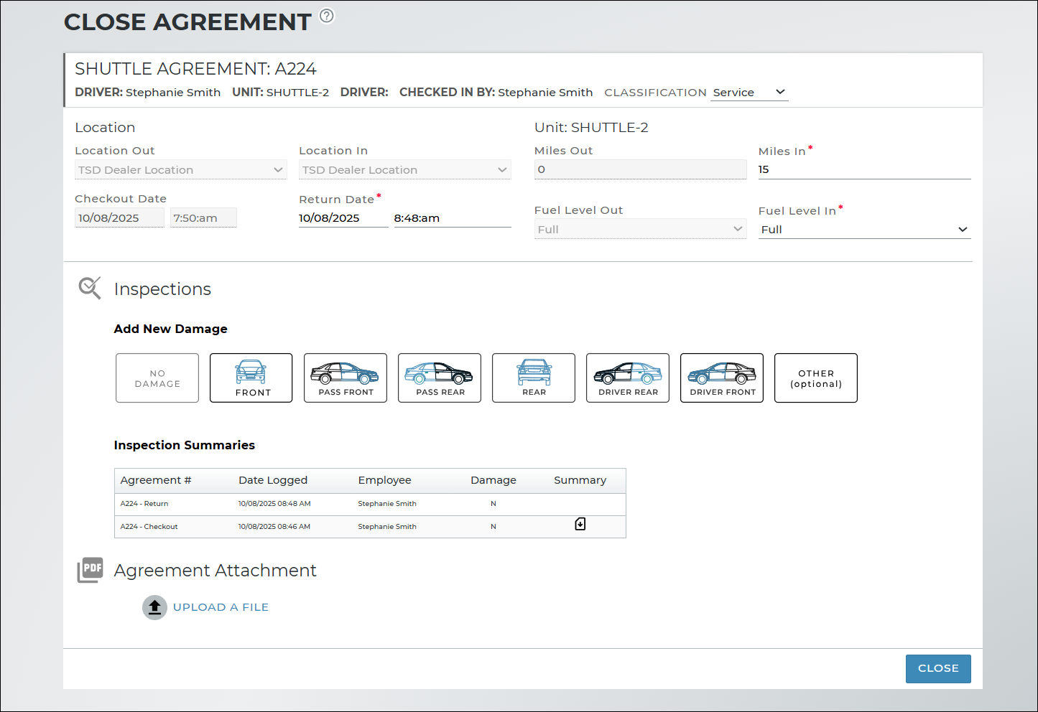Viewport: 1038px width, 712px height.
Task: Open the Location In dropdown
Action: click(x=404, y=170)
